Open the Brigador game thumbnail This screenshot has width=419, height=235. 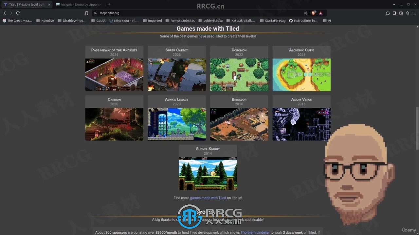[x=239, y=124]
